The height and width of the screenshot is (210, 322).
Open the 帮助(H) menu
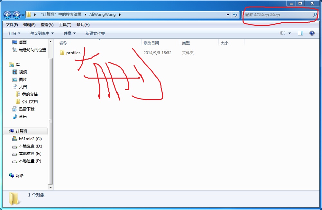pyautogui.click(x=83, y=25)
